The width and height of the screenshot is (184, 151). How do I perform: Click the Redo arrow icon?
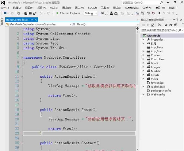pyautogui.click(x=48, y=13)
